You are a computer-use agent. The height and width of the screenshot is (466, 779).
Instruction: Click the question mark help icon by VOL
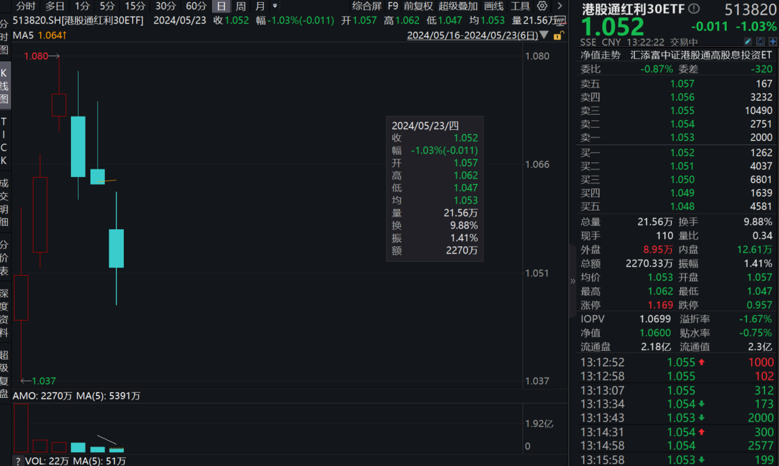tap(17, 460)
